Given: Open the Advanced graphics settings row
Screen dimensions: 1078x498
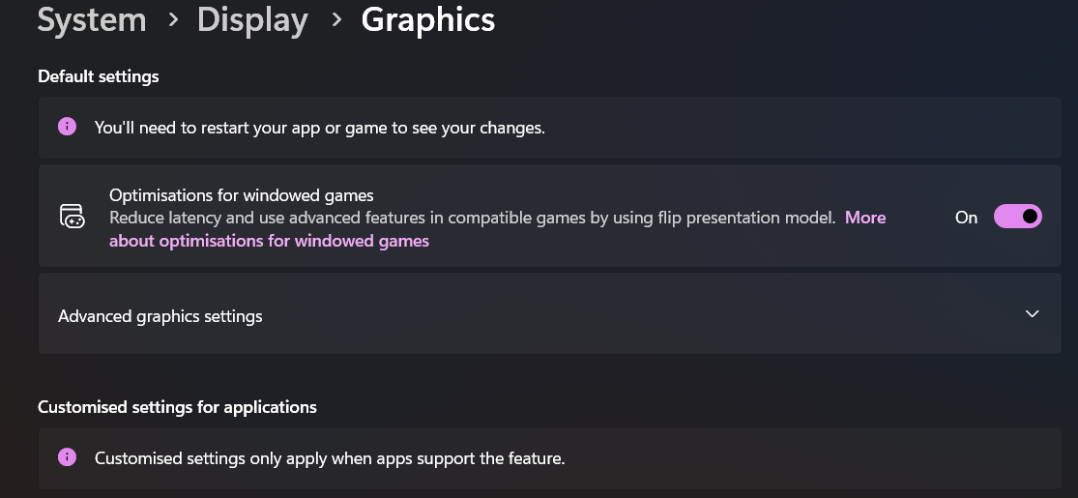Looking at the screenshot, I should pos(550,313).
